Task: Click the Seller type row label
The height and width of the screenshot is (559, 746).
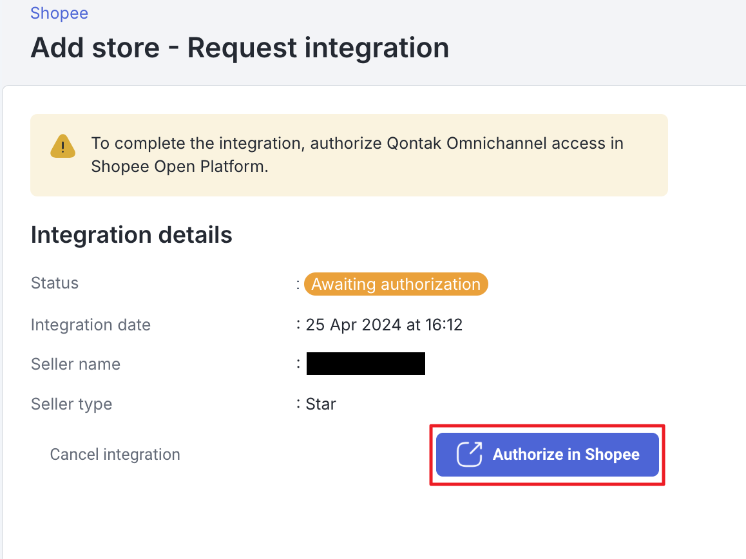Action: (71, 404)
